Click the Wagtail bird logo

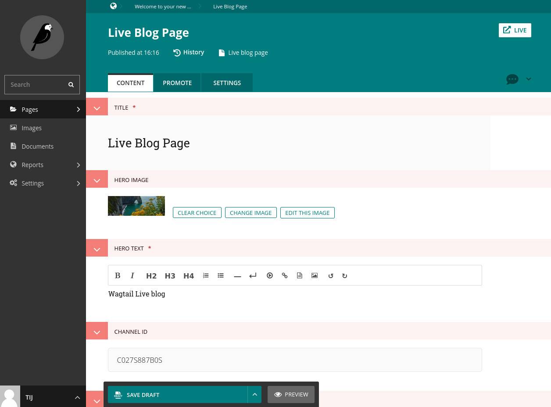pos(42,37)
